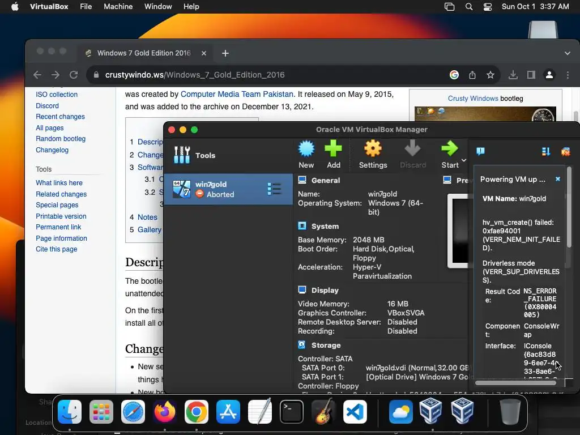Open the Crusty Windows infobox link
The height and width of the screenshot is (435, 580).
[473, 99]
